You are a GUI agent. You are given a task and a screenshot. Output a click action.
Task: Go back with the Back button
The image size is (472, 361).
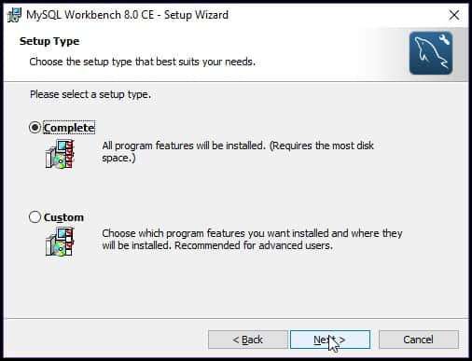[x=248, y=340]
